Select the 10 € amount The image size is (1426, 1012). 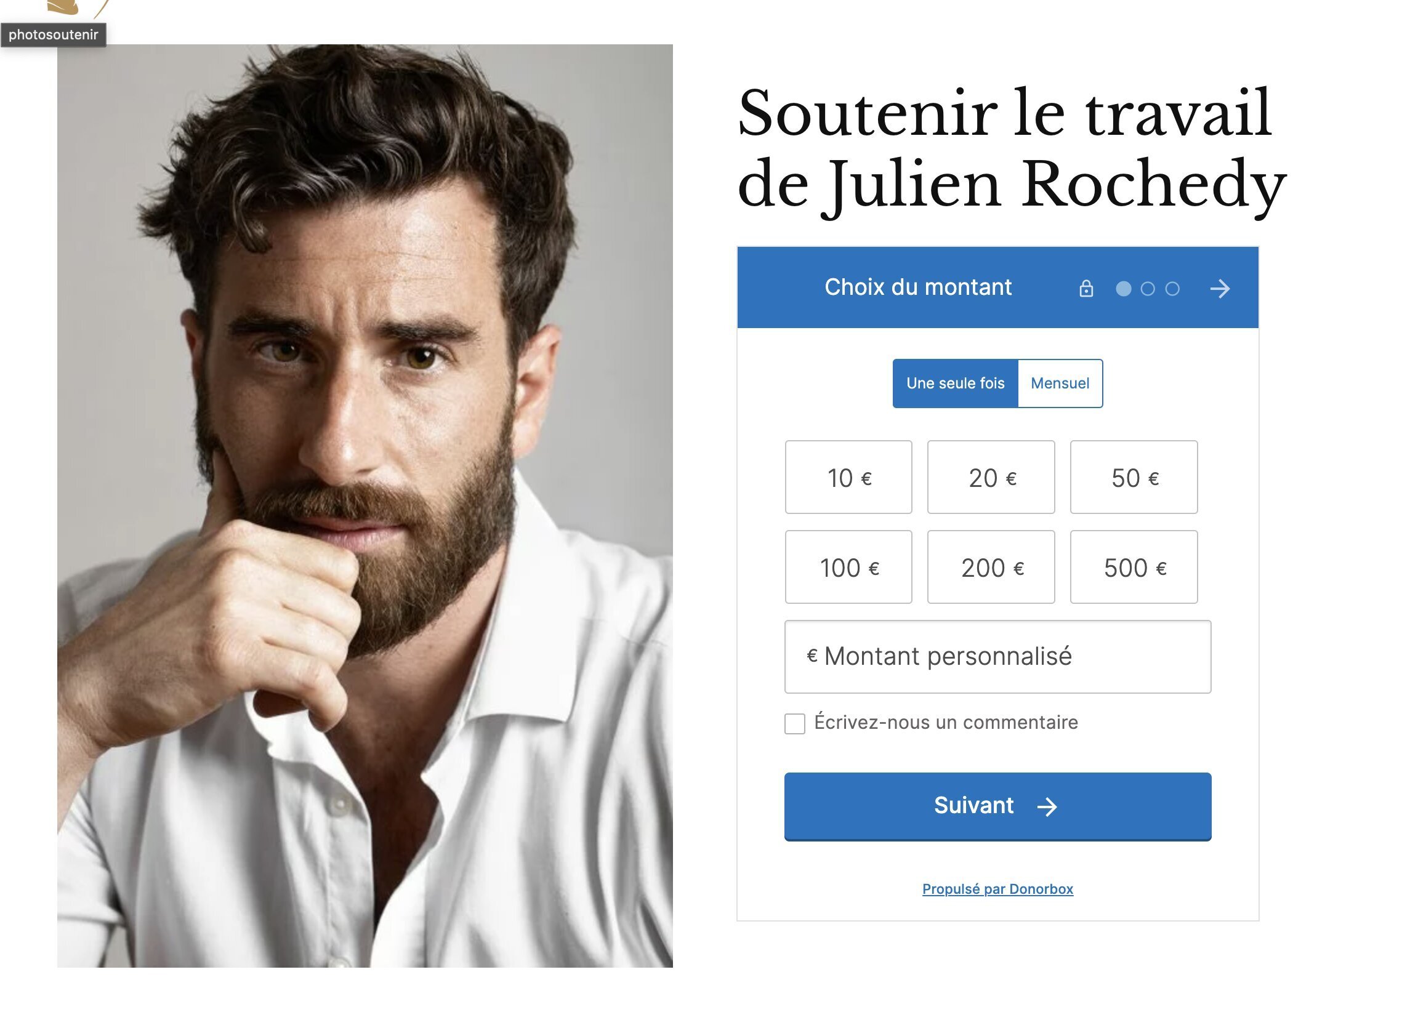coord(848,477)
